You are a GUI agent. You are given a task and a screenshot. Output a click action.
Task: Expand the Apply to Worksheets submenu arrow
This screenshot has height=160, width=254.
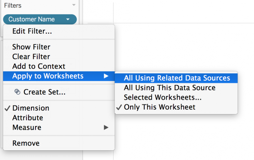click(106, 76)
